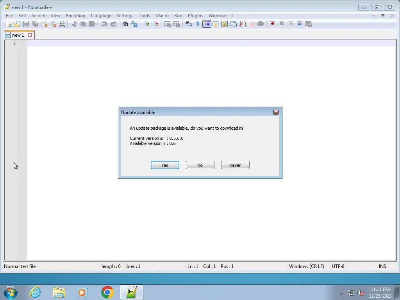Click the Open file toolbar icon
The width and height of the screenshot is (400, 300).
(x=17, y=24)
